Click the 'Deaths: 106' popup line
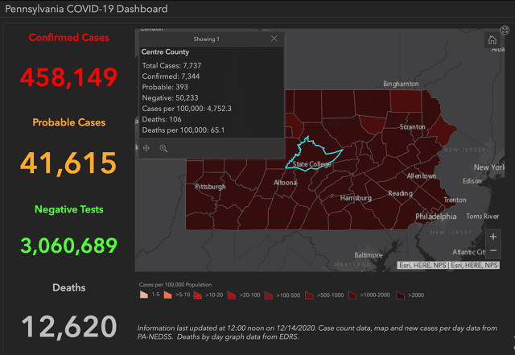 pos(162,119)
